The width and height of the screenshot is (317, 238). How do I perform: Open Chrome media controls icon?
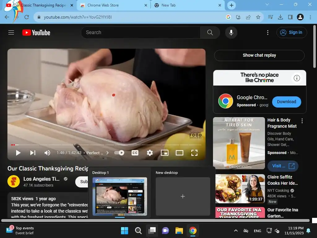pyautogui.click(x=270, y=17)
